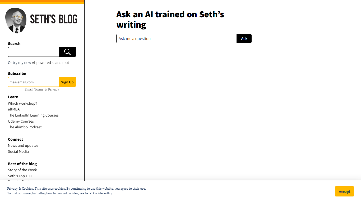Viewport: 361px width, 202px height.
Task: Click the email subscribe input field
Action: [x=34, y=82]
